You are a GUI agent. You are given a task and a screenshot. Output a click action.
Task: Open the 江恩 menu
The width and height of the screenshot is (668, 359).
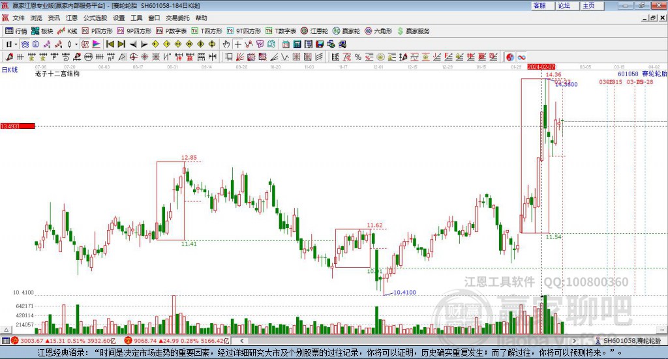point(72,18)
